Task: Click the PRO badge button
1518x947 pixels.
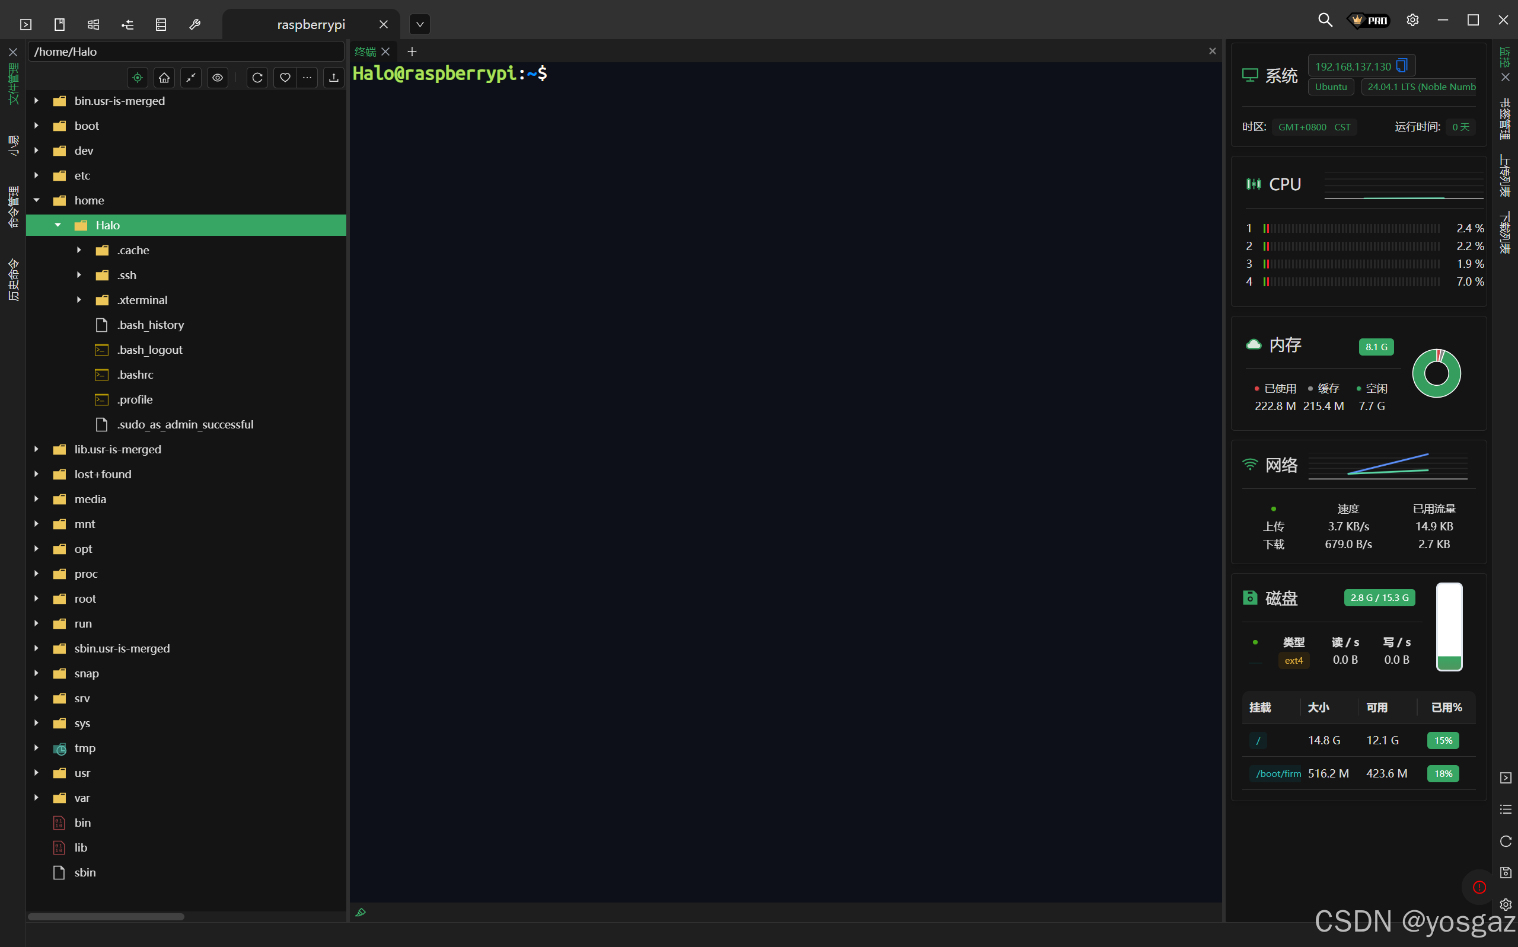Action: [1369, 20]
